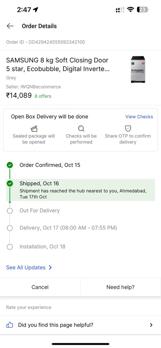161x348 pixels.
Task: Select the Shipped green checkmark
Action: [10, 183]
